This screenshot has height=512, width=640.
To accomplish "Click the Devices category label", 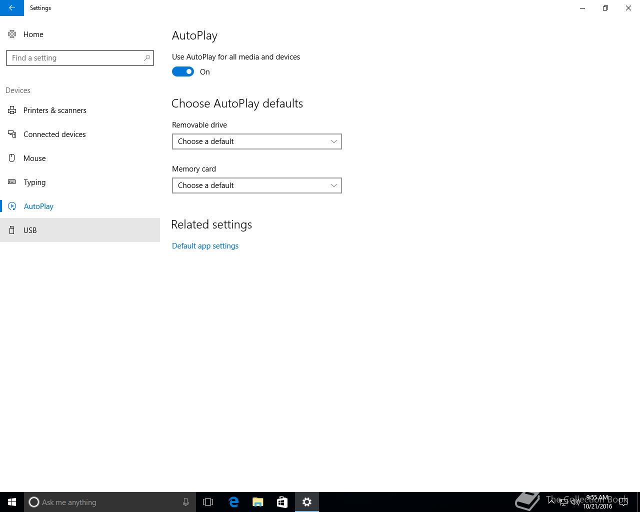I will click(18, 90).
